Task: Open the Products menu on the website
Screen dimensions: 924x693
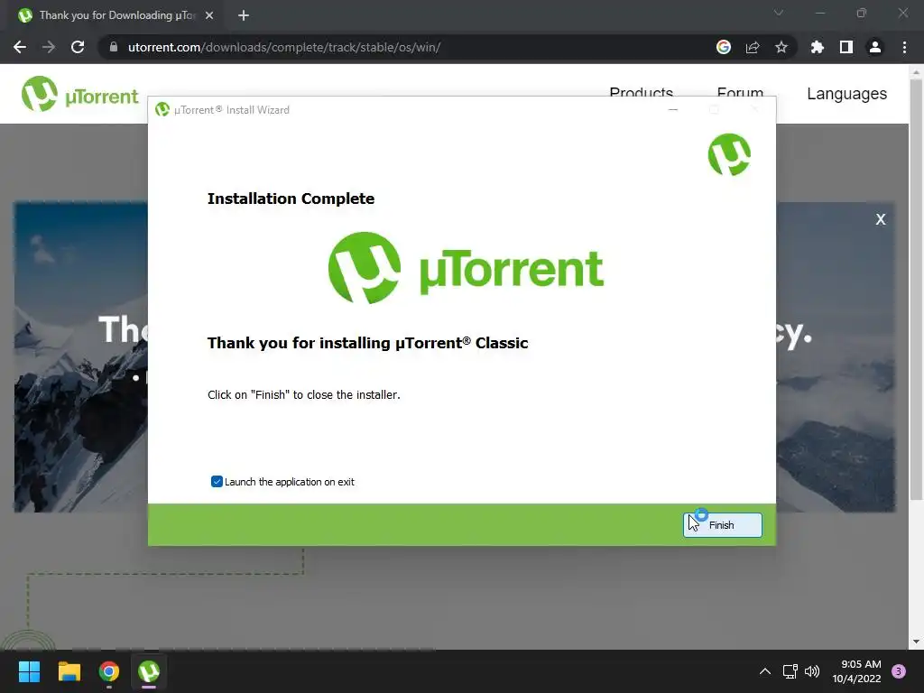Action: 642,93
